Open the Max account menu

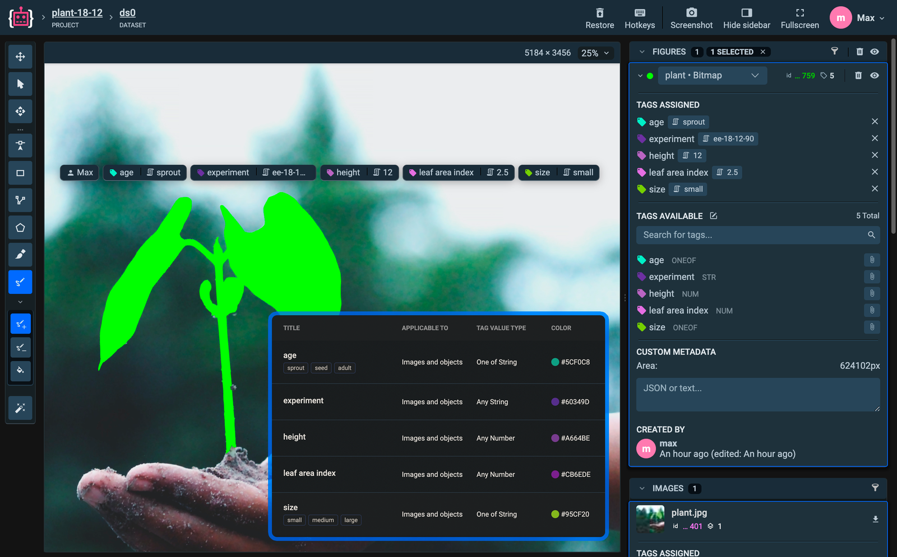pos(858,17)
